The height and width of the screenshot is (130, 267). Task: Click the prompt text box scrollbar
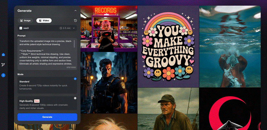[x=74, y=44]
